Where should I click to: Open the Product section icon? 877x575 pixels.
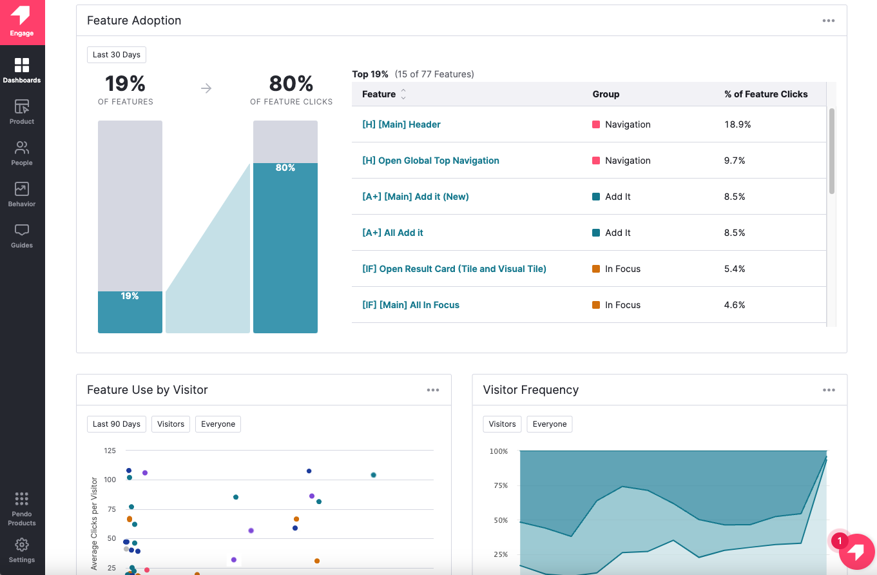coord(22,112)
